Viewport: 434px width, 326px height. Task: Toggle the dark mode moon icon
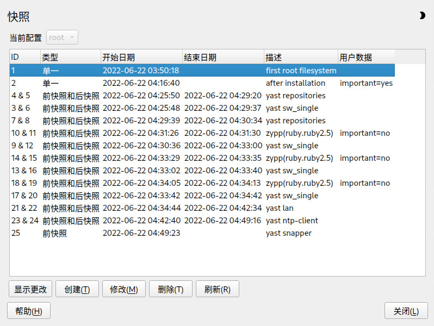(422, 16)
